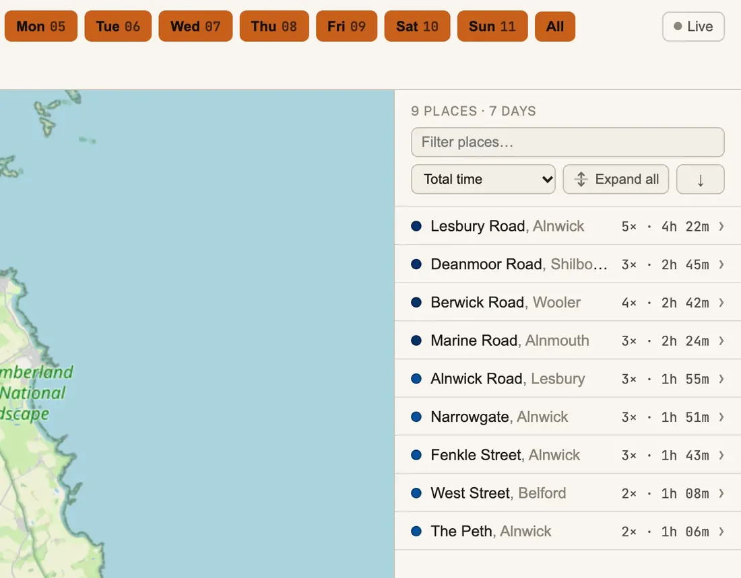The image size is (741, 578).
Task: Select the Wed 07 day button
Action: point(195,26)
